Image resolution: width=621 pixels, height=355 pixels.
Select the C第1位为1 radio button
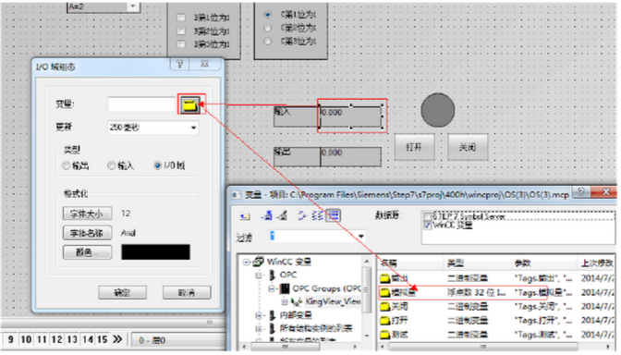click(268, 15)
